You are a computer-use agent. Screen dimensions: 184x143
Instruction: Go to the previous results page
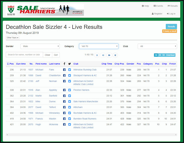point(103,55)
